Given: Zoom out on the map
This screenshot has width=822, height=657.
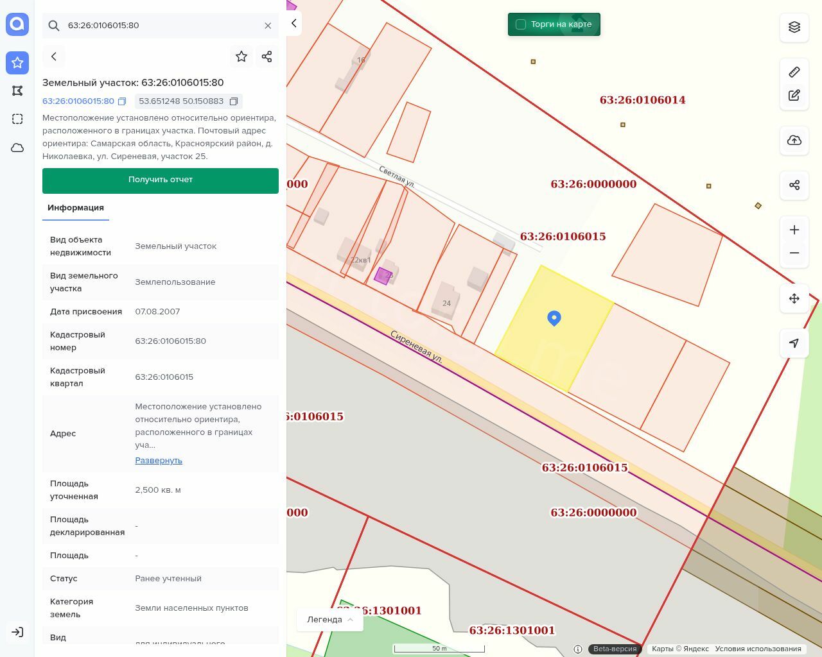Looking at the screenshot, I should 794,253.
